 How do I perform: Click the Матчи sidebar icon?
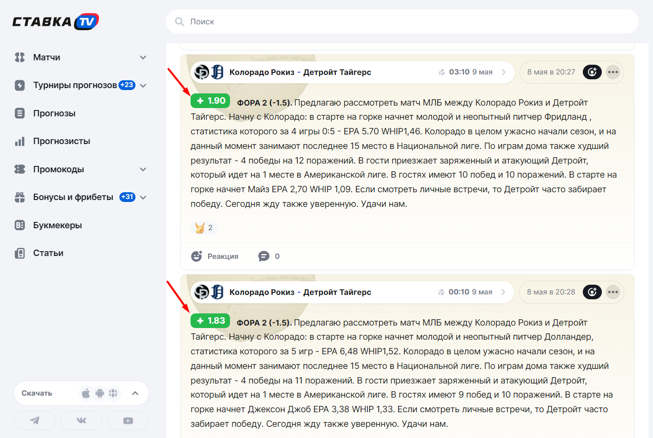click(20, 57)
